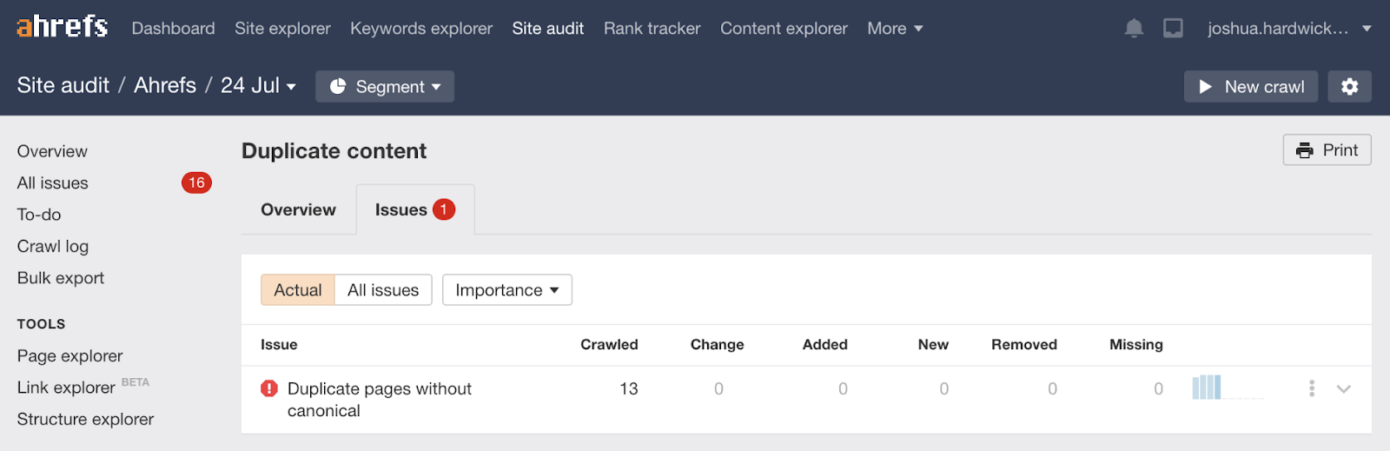Screen dimensions: 1390x451
Task: Switch filter to All issues
Action: tap(383, 290)
